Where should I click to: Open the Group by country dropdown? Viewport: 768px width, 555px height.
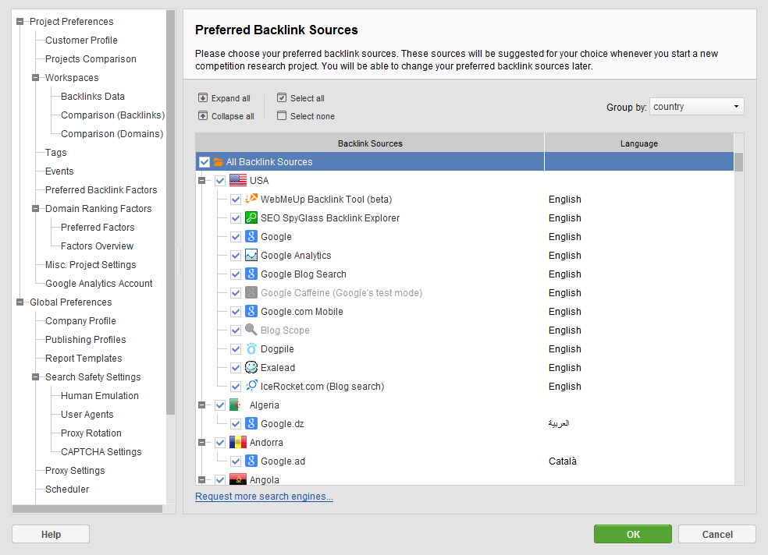[696, 107]
